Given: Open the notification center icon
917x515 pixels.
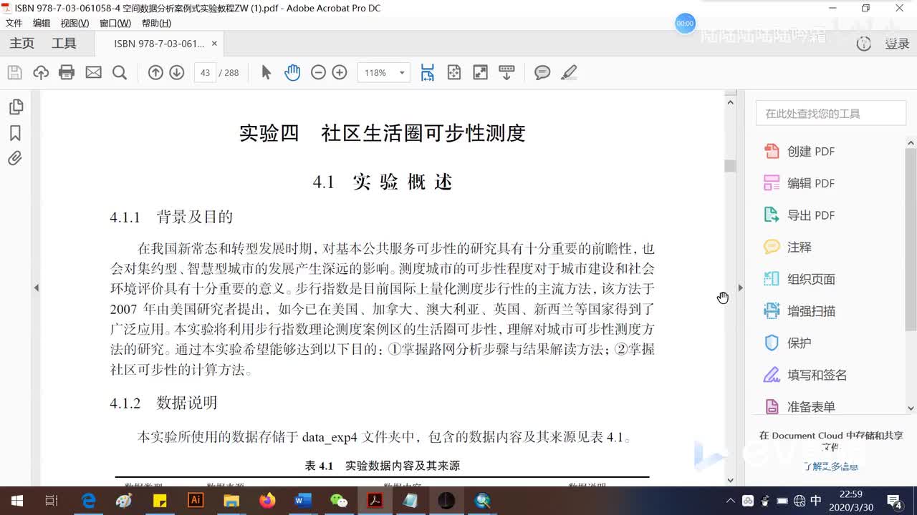Looking at the screenshot, I should [x=895, y=501].
